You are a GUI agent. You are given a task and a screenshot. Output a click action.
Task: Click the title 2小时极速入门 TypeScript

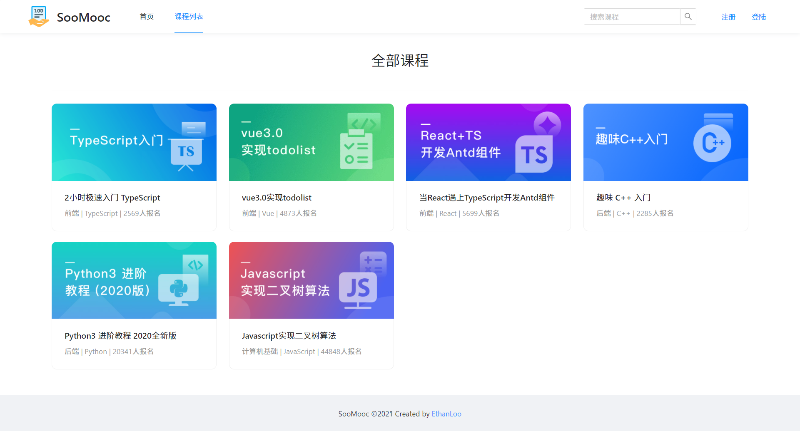pos(112,198)
